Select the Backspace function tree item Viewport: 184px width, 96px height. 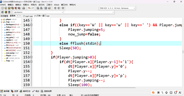click(13, 25)
